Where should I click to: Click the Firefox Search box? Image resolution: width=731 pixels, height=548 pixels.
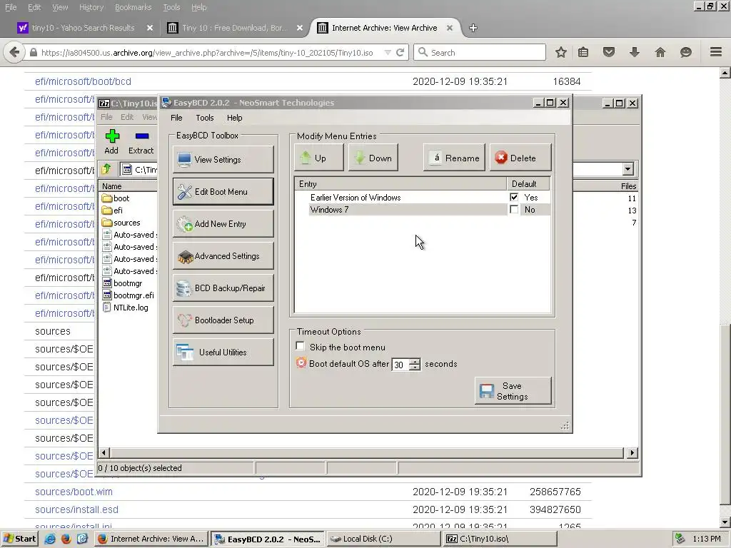click(479, 52)
